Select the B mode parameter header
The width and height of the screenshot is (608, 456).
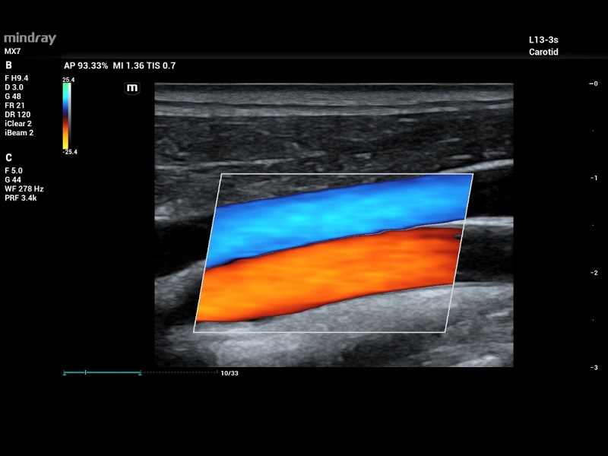(x=8, y=65)
